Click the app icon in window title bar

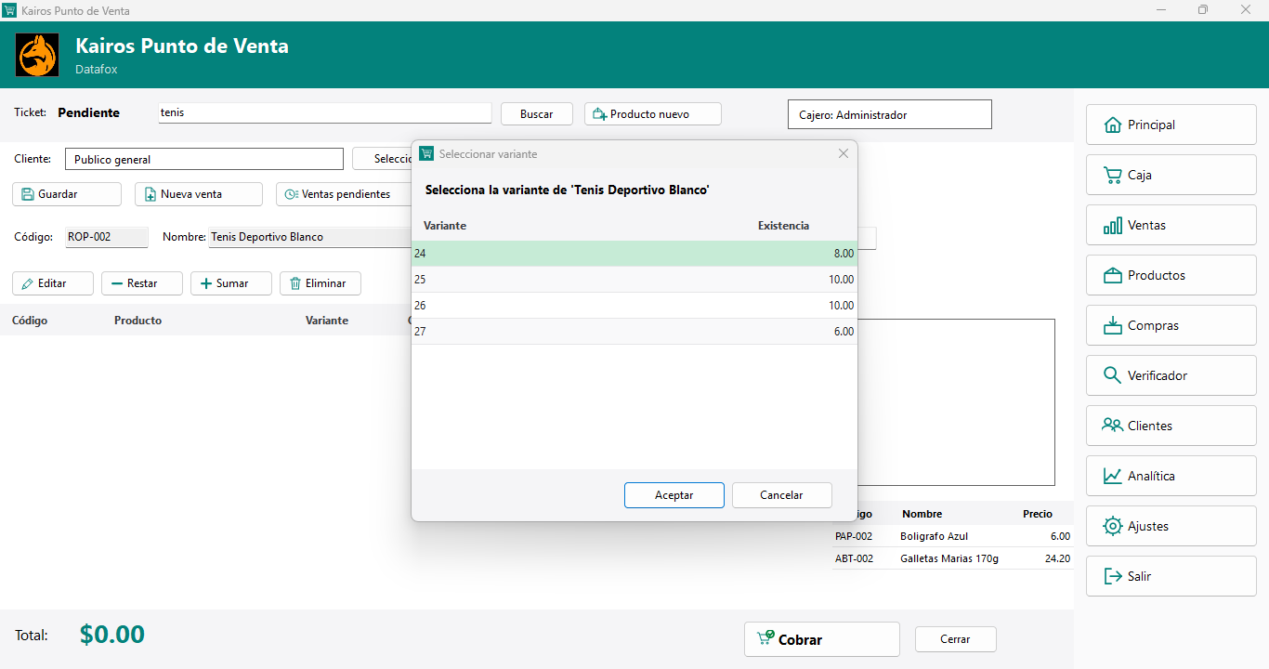(9, 10)
